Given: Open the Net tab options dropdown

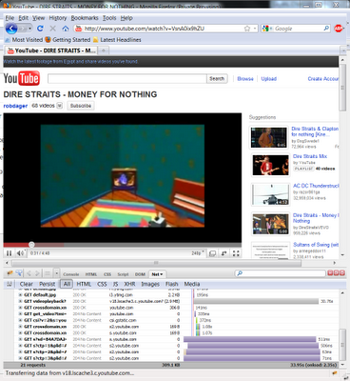Looking at the screenshot, I should click(x=161, y=274).
